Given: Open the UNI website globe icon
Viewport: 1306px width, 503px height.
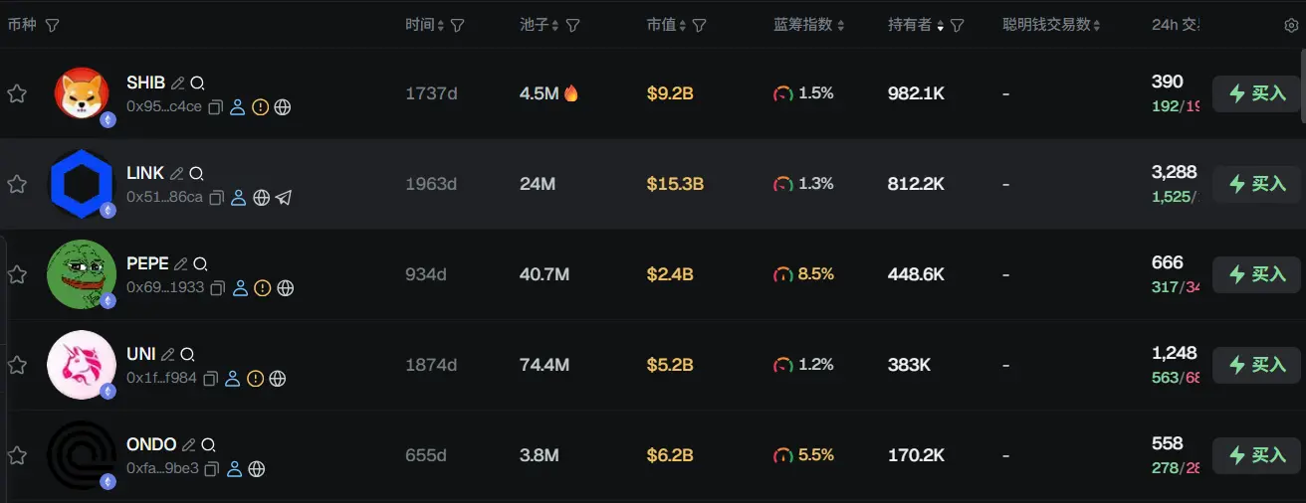Looking at the screenshot, I should point(278,379).
